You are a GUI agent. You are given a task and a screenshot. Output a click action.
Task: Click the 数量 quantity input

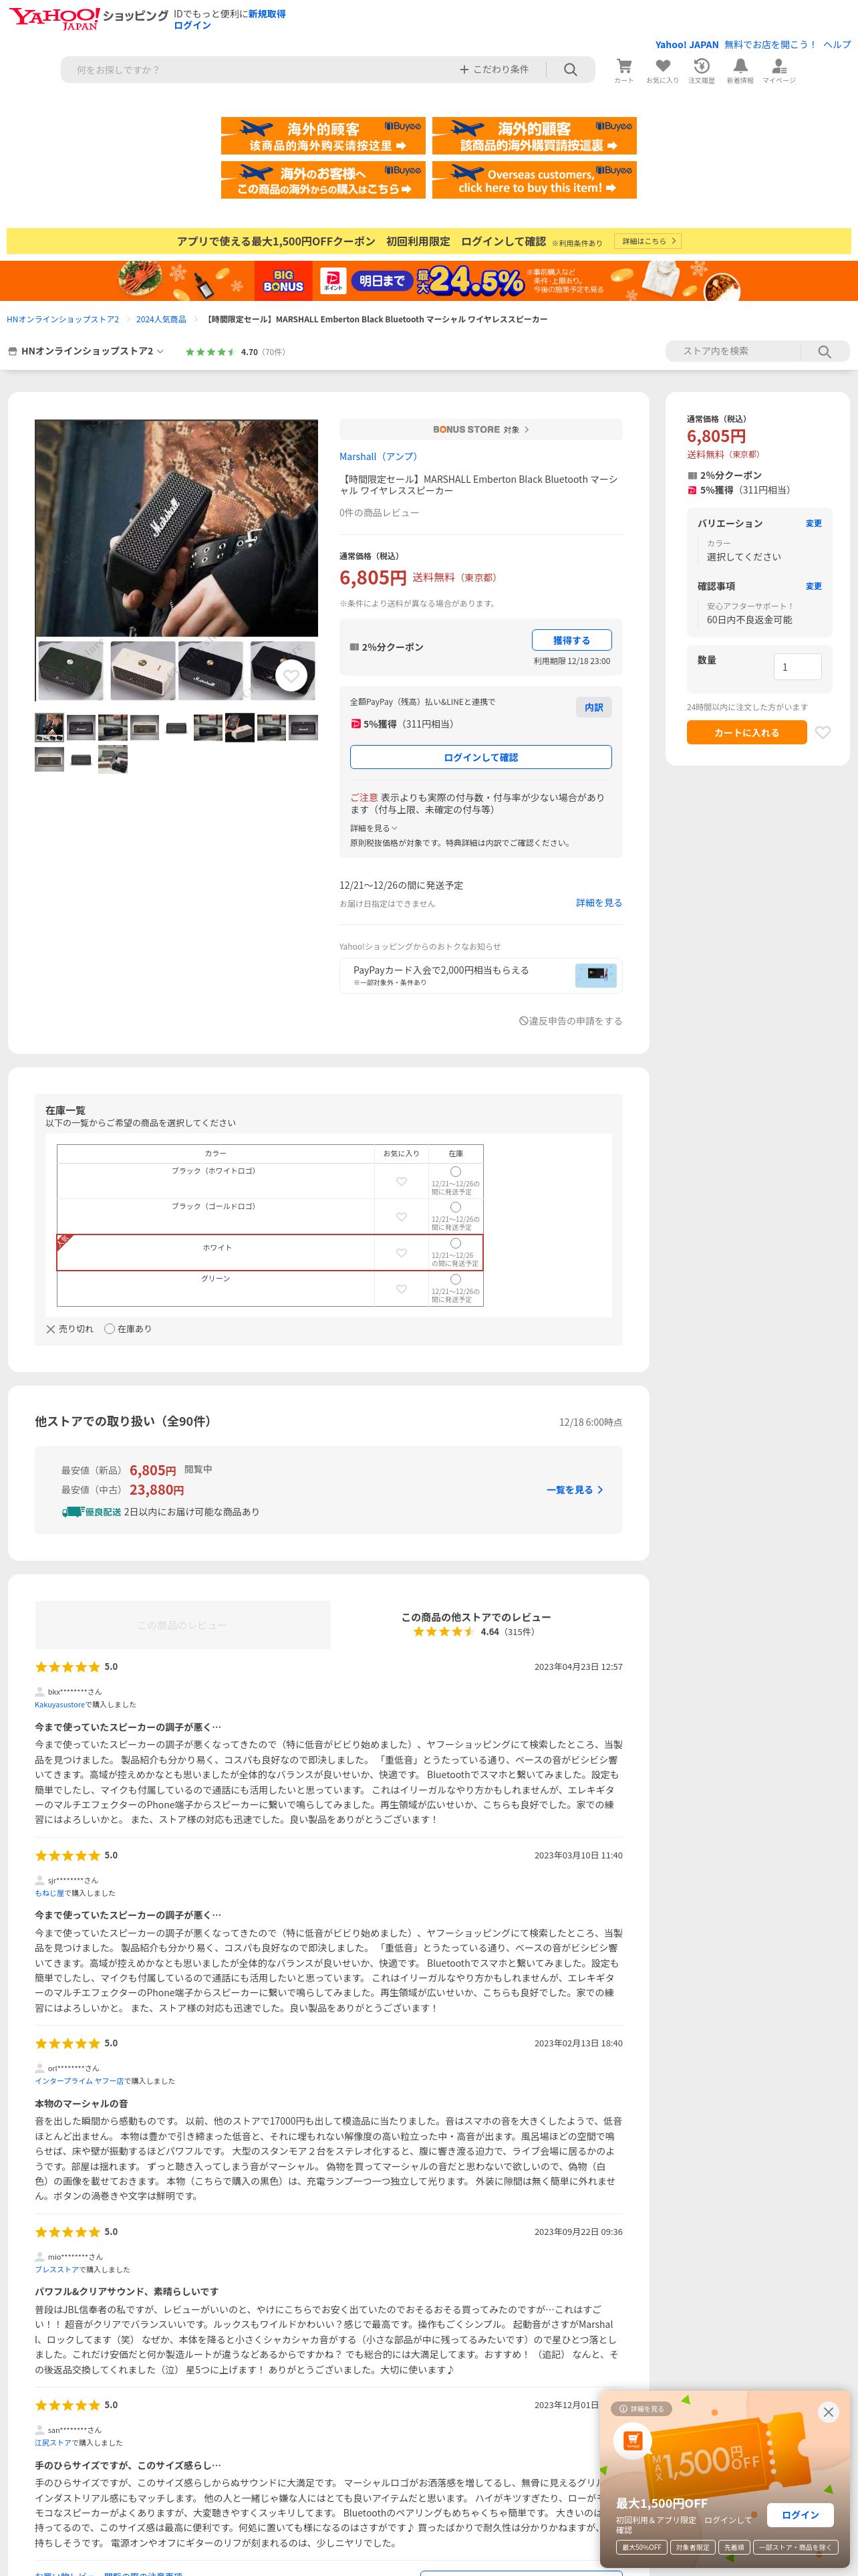(x=797, y=667)
